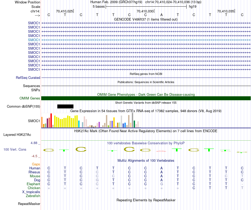Click the black Common dbSNP variant block
The width and height of the screenshot is (251, 210).
(65, 106)
